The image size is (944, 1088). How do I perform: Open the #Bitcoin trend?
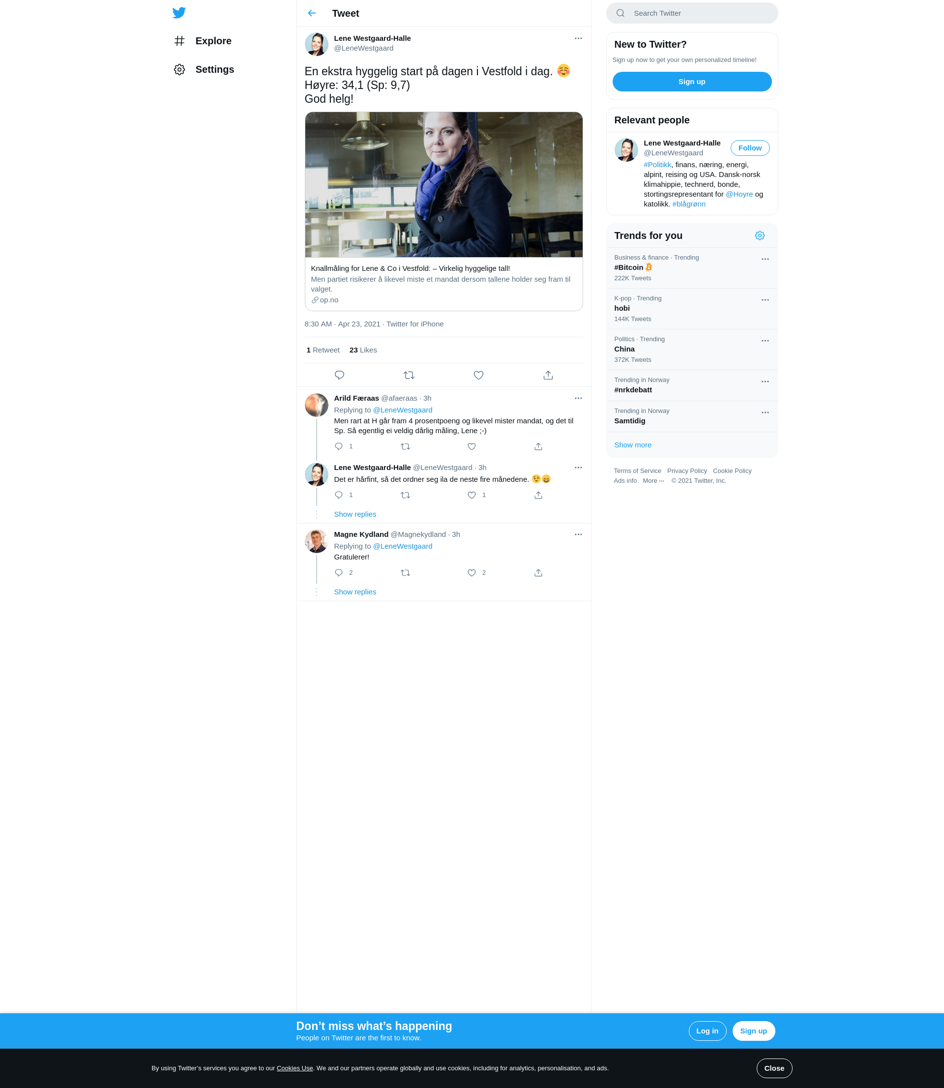click(692, 268)
